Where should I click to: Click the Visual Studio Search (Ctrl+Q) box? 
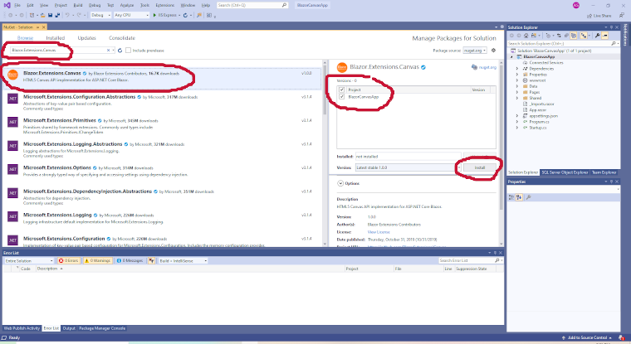tap(252, 5)
